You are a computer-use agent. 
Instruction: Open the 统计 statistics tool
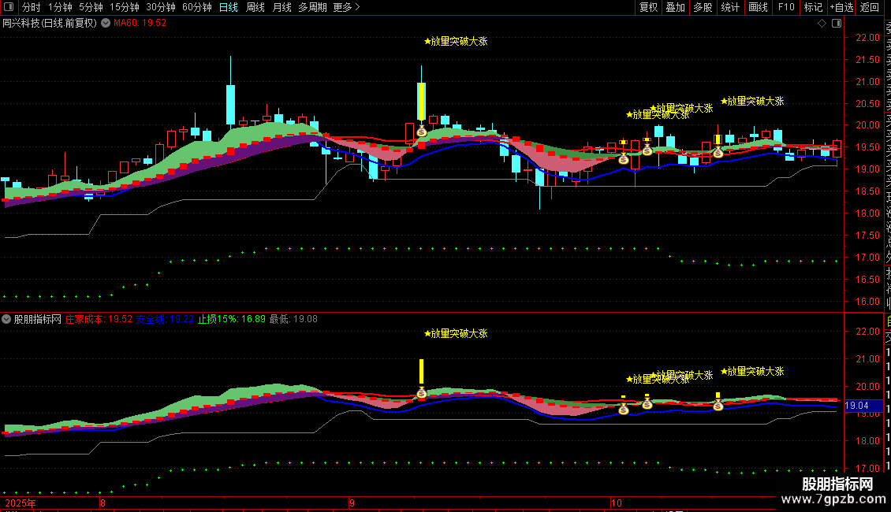tap(730, 7)
